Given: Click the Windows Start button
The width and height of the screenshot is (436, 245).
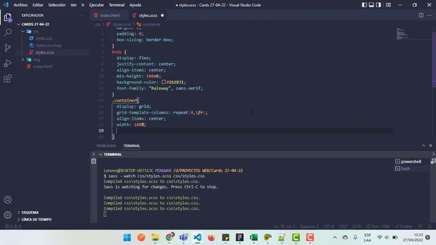Looking at the screenshot, I should (127, 238).
